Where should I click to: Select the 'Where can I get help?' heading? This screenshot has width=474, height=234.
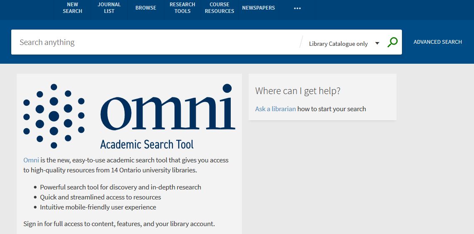click(x=298, y=91)
